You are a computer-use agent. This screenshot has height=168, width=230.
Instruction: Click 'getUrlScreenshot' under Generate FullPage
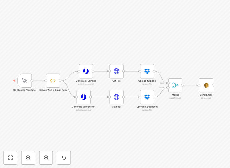pos(86,84)
